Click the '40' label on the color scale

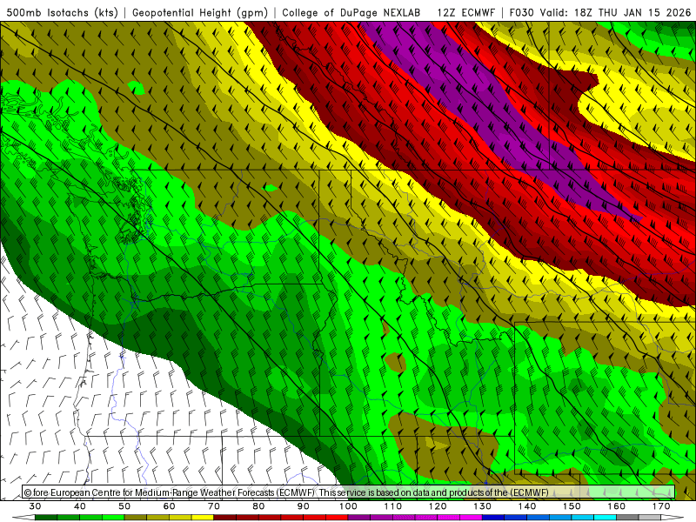pos(80,506)
